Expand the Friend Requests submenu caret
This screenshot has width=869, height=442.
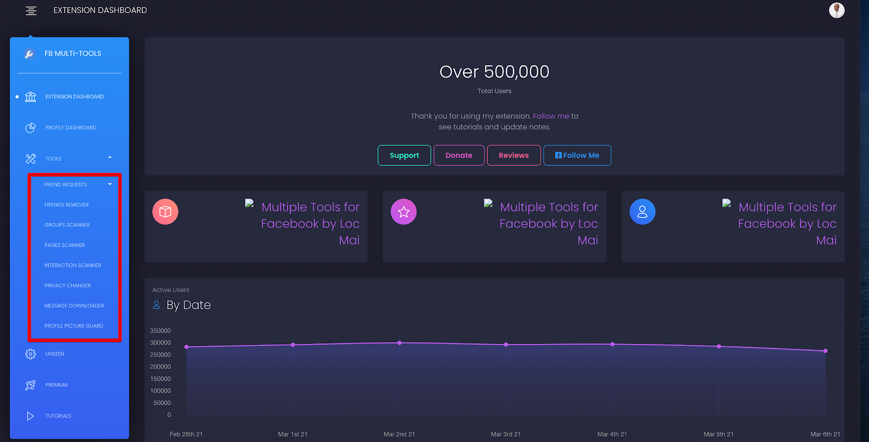(x=110, y=184)
